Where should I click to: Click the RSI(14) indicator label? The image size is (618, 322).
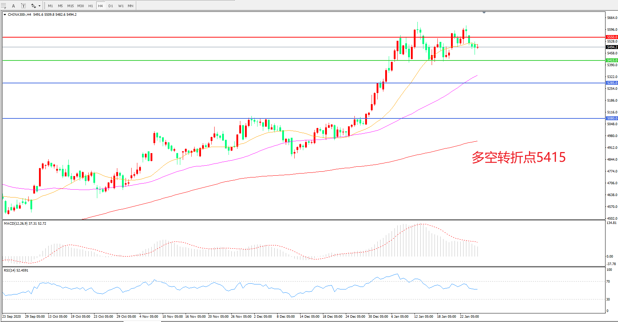tap(10, 270)
